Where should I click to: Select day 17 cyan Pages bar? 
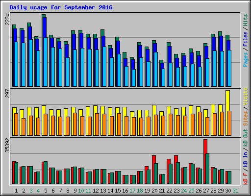click(134, 78)
